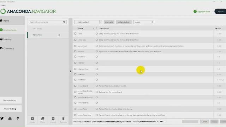
Task: Select the "Data server for tensorboard" description
Action: click(x=111, y=92)
